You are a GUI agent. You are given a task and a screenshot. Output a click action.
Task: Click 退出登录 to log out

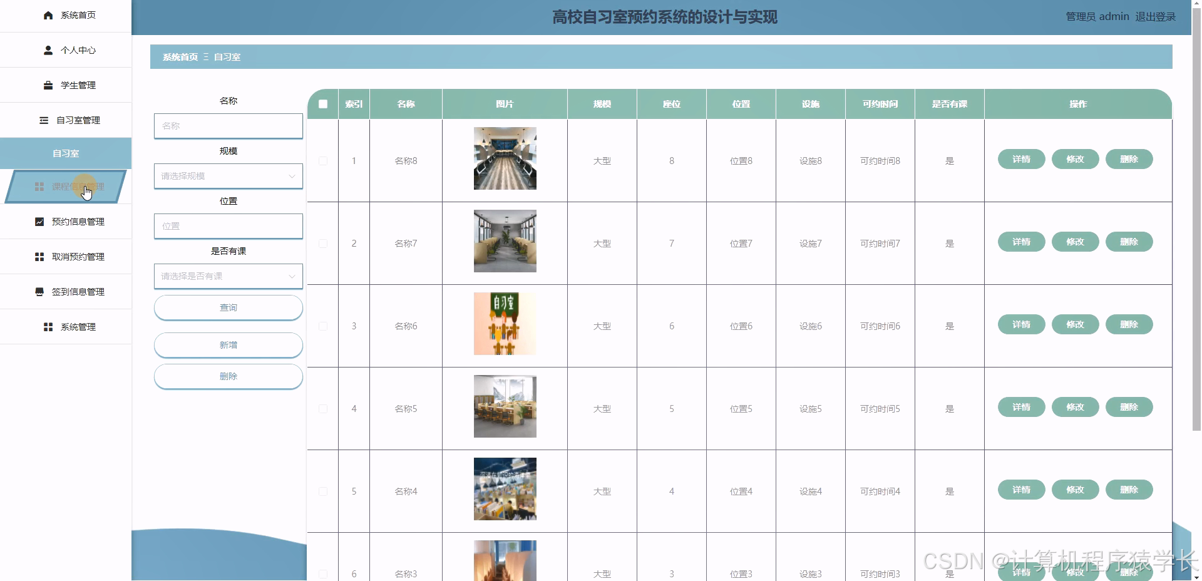point(1156,17)
